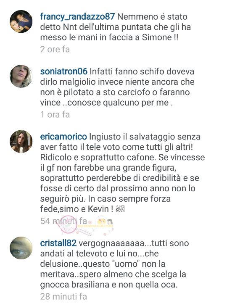Click the '1 ora fa' timestamp
The height and width of the screenshot is (306, 227).
click(55, 114)
